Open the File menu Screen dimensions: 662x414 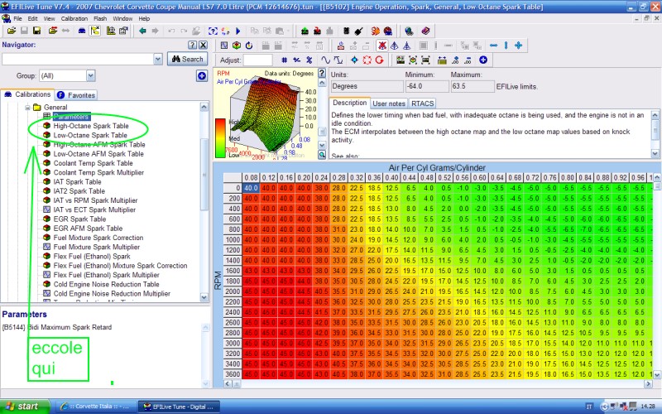[17, 18]
